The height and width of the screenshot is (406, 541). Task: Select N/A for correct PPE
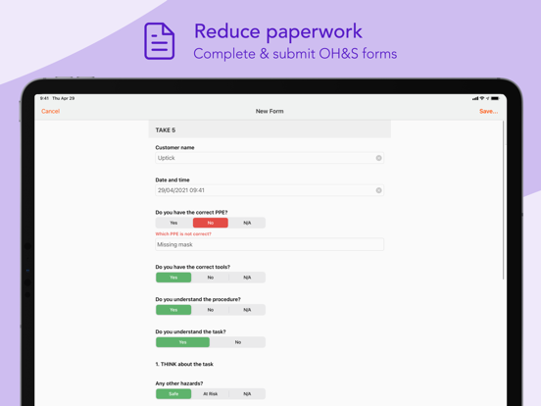tap(247, 223)
